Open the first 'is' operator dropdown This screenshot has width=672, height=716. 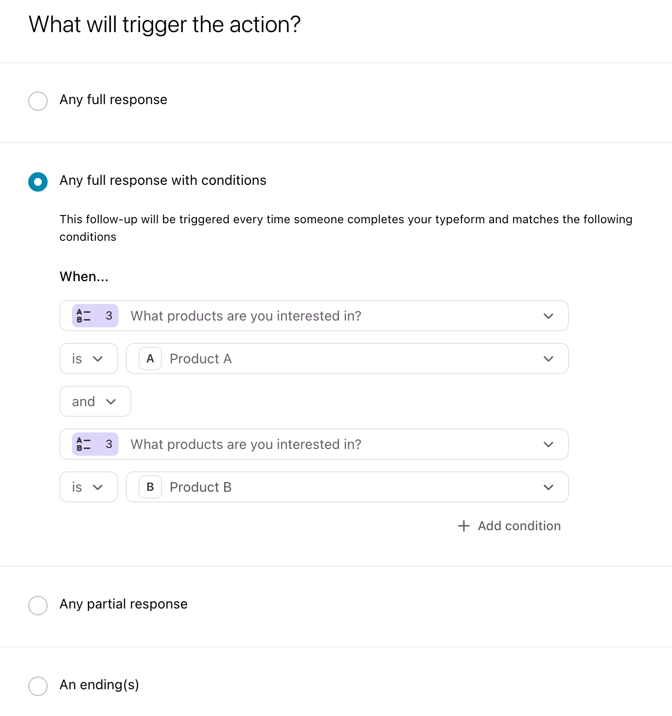tap(88, 358)
